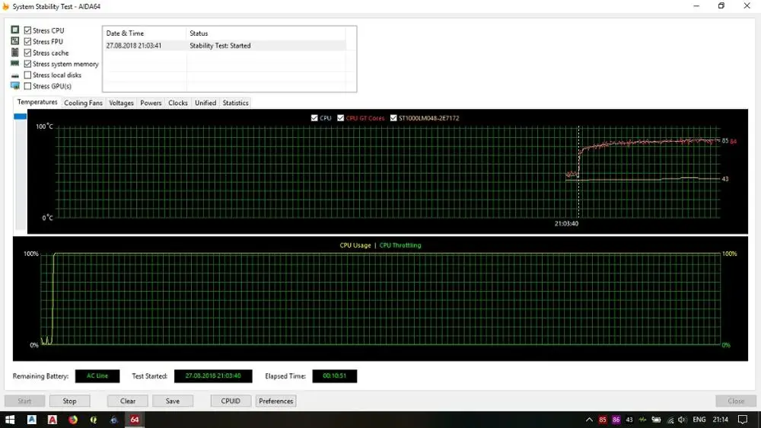Click the Status column header

[266, 33]
